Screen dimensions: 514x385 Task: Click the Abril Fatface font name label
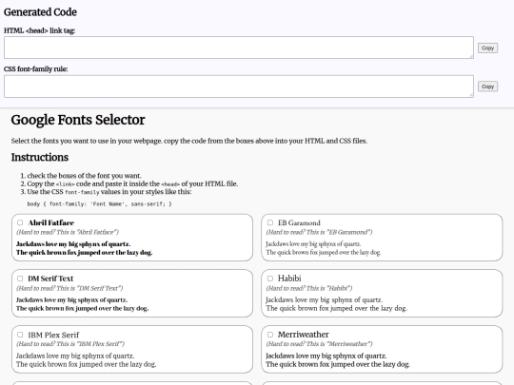(51, 222)
